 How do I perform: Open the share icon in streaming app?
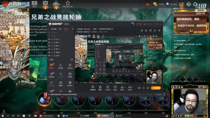point(159,30)
